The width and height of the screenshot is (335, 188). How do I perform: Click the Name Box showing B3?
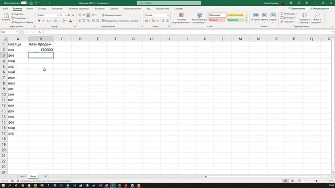point(9,32)
